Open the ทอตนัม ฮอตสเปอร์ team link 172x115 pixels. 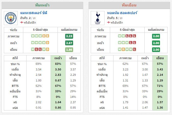tap(122, 13)
